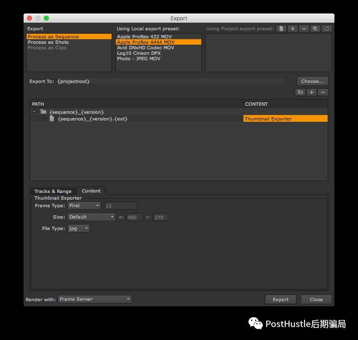Open the Render with Frame Server dropdown
358x340 pixels.
(x=95, y=299)
